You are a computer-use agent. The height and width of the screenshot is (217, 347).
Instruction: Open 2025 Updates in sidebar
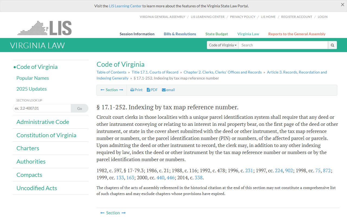click(31, 89)
